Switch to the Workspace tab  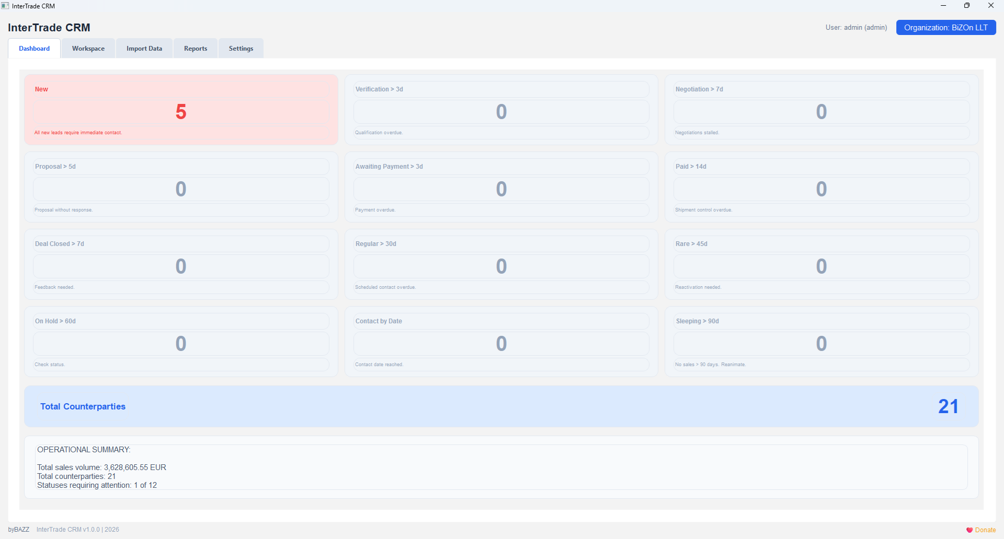tap(88, 49)
